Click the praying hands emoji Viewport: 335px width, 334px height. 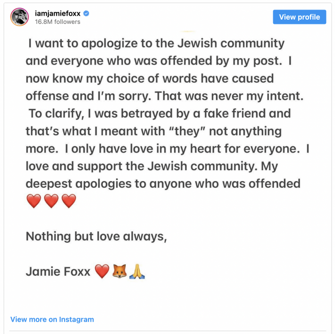[137, 272]
